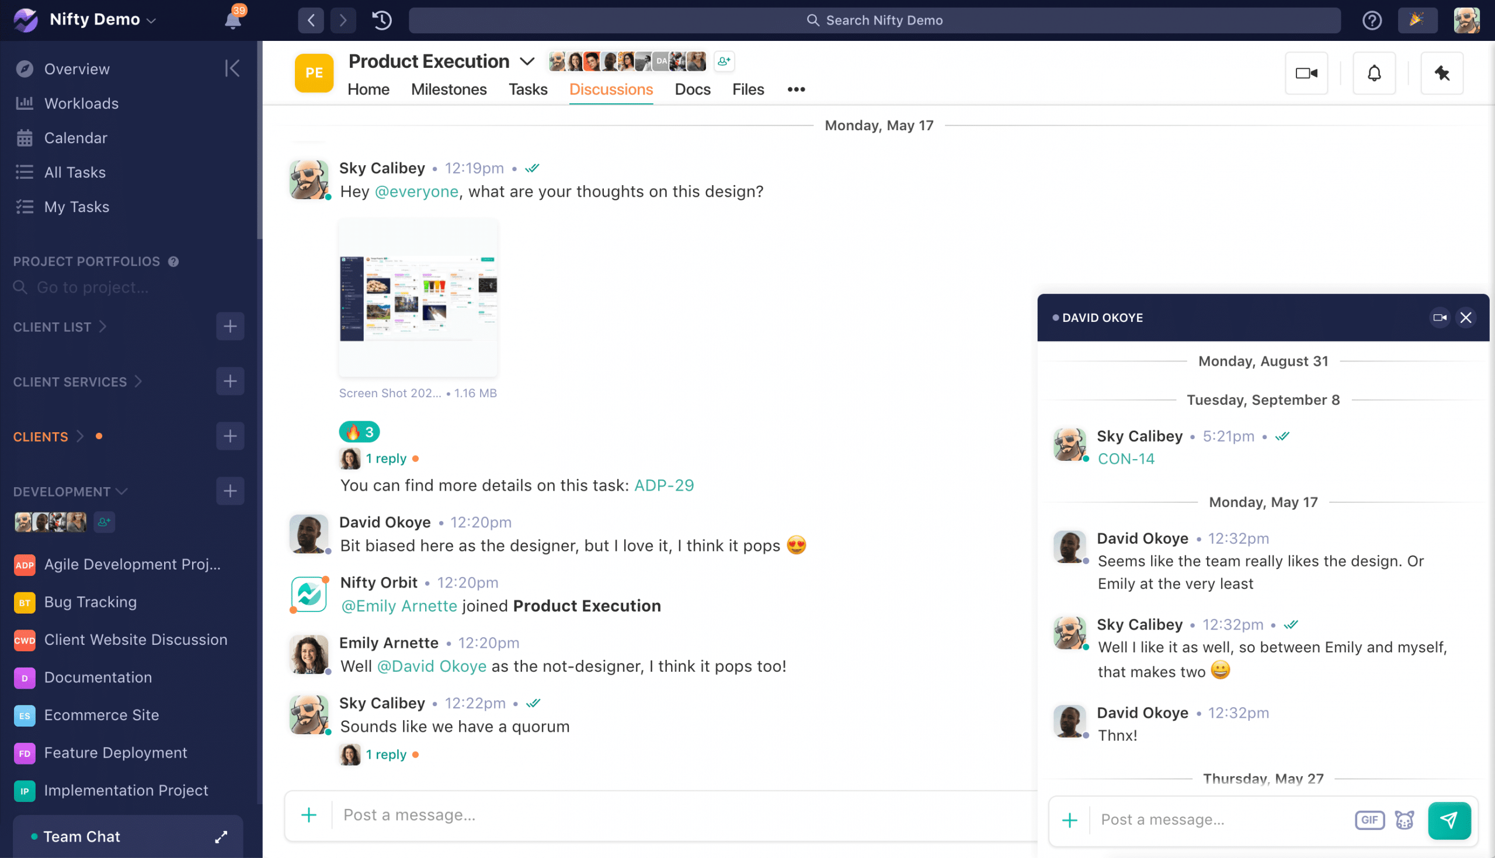The height and width of the screenshot is (858, 1495).
Task: Toggle the notification bell for this project
Action: click(x=1375, y=73)
